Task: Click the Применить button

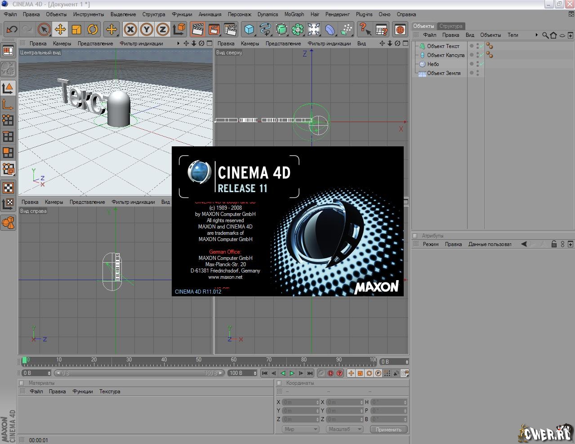Action: [x=388, y=429]
